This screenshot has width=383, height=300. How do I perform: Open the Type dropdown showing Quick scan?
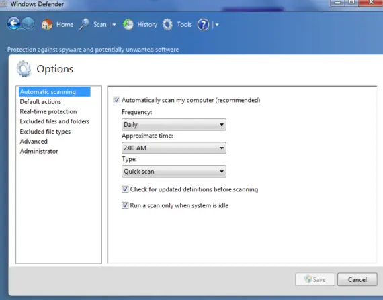tap(173, 171)
